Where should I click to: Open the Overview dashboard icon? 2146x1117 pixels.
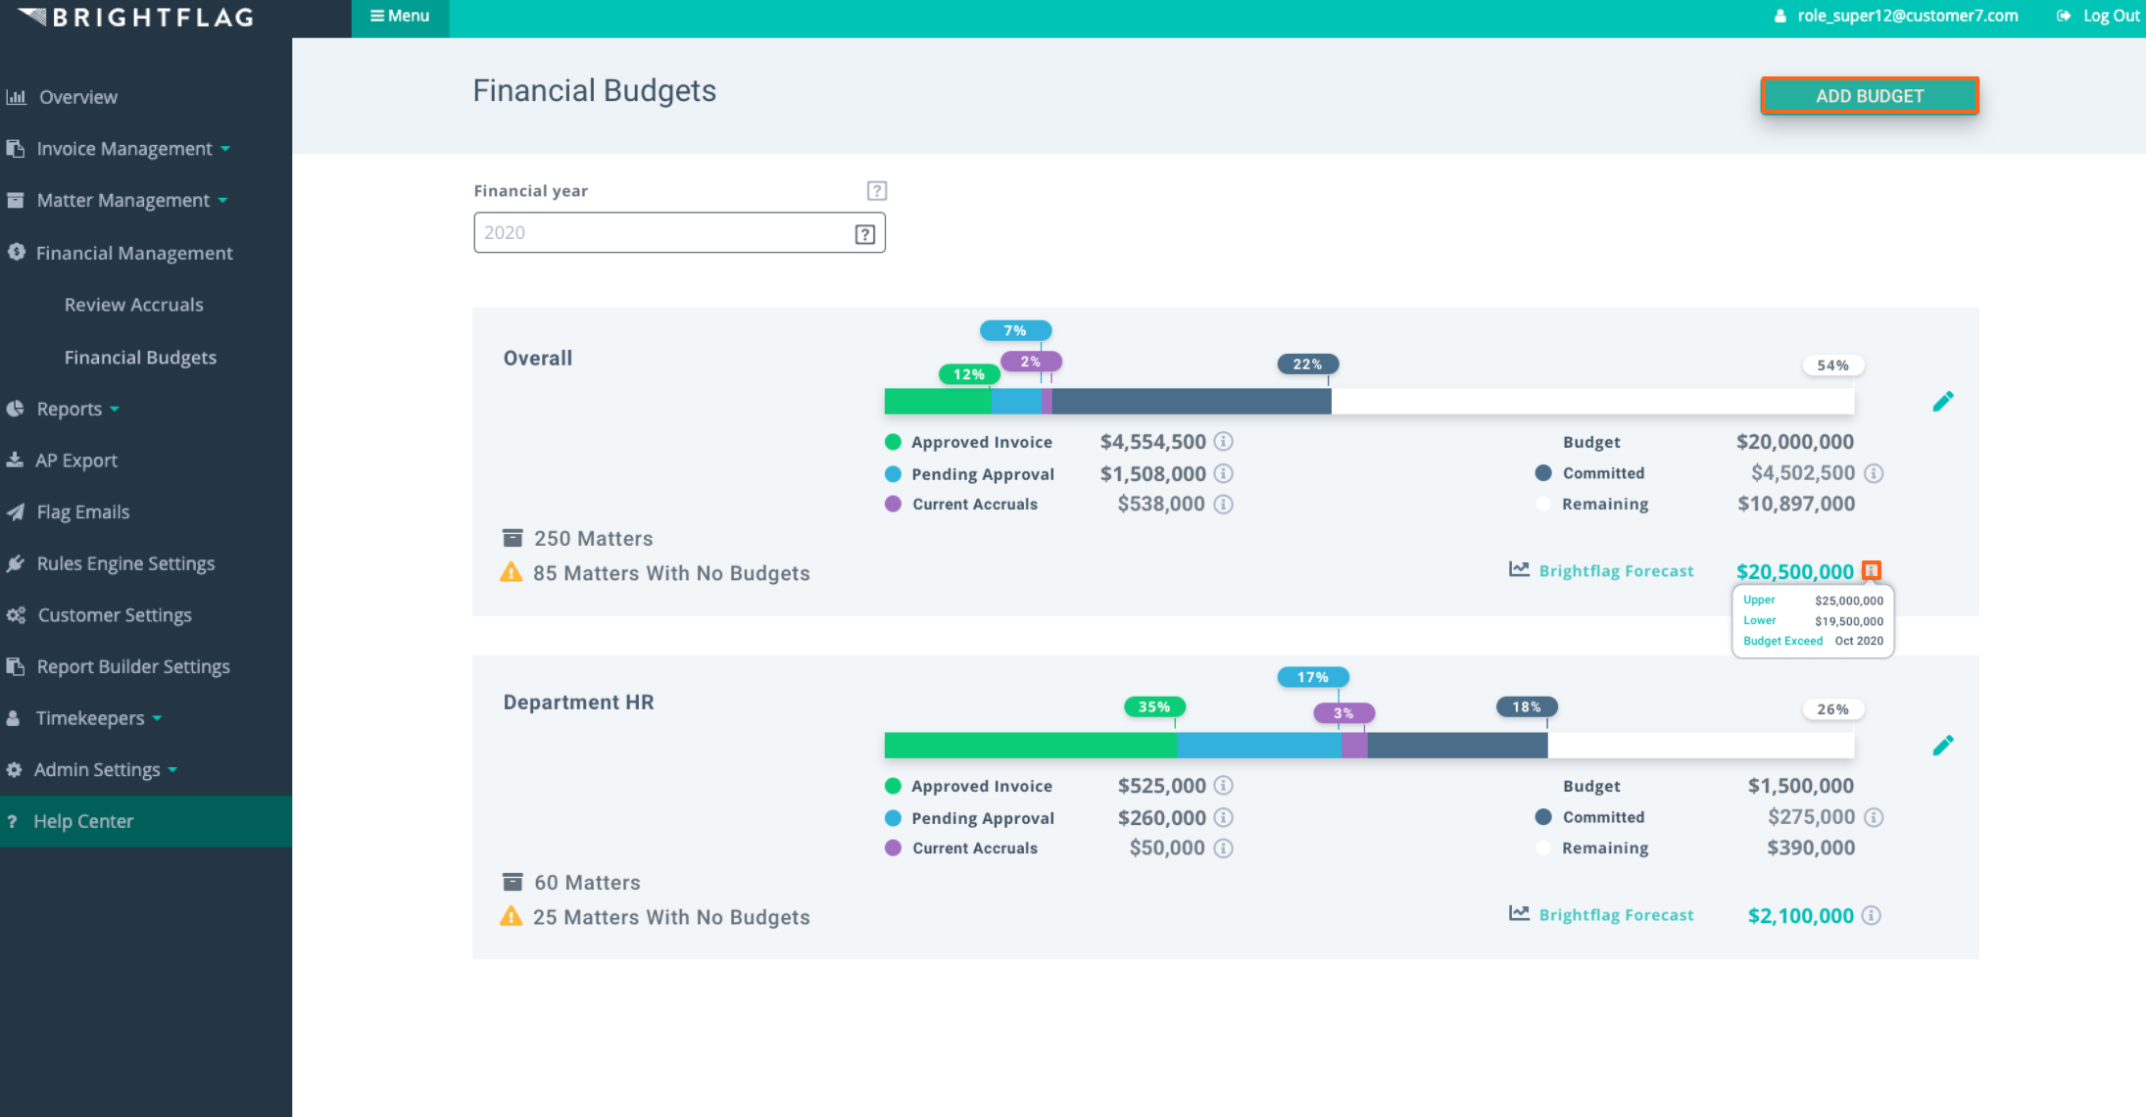click(x=17, y=96)
